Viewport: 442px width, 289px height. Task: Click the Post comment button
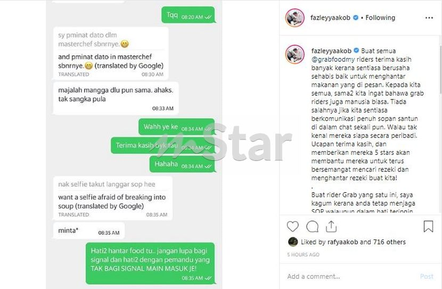[x=427, y=276]
